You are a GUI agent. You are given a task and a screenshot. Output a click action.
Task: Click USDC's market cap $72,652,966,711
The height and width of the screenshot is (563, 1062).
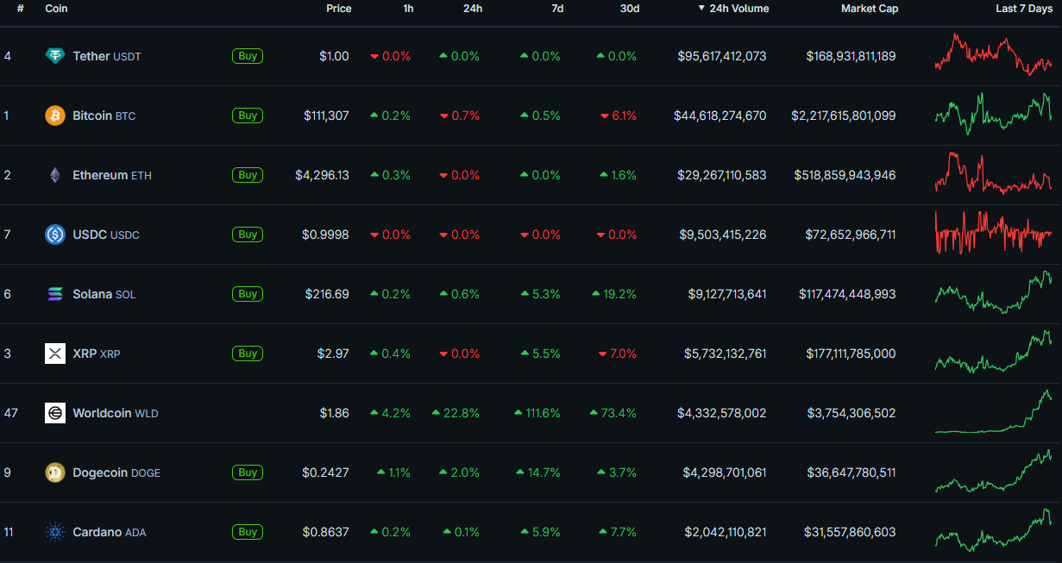click(x=851, y=235)
